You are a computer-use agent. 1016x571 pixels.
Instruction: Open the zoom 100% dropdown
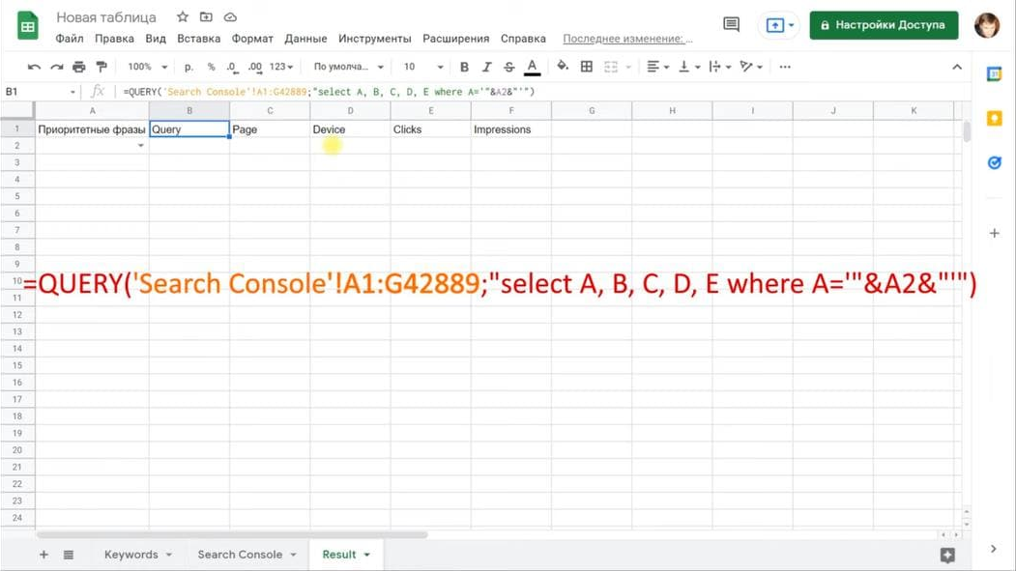click(x=148, y=67)
